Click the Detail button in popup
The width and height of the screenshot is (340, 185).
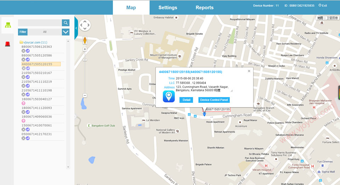click(x=187, y=100)
